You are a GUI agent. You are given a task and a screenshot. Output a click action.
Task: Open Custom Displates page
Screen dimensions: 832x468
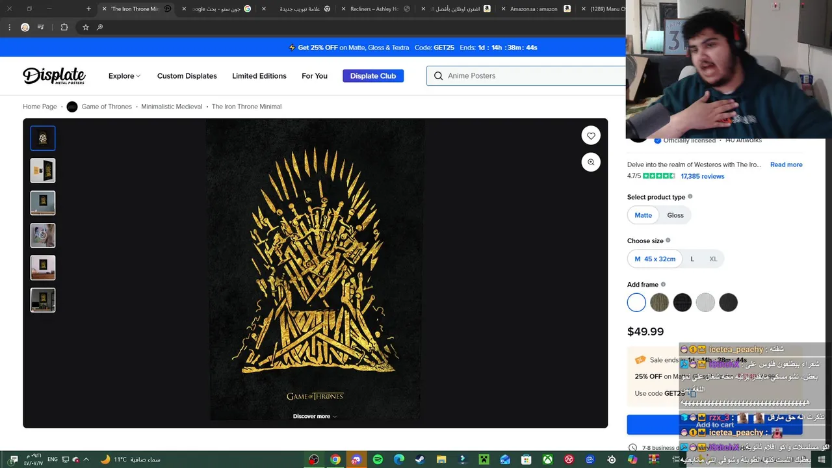pyautogui.click(x=187, y=76)
